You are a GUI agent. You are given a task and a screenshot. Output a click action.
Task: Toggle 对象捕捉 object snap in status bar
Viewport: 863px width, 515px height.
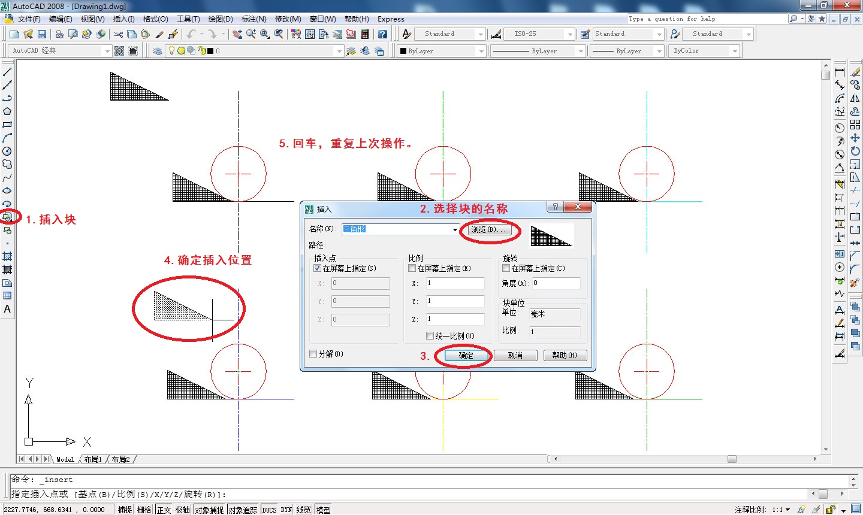pyautogui.click(x=209, y=510)
